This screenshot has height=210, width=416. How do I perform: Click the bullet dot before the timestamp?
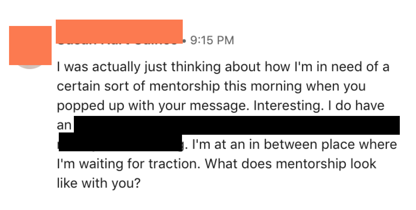coord(185,41)
